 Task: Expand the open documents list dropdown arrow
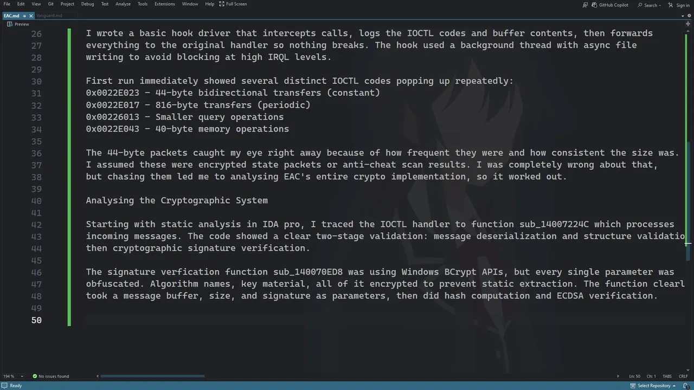[x=682, y=16]
